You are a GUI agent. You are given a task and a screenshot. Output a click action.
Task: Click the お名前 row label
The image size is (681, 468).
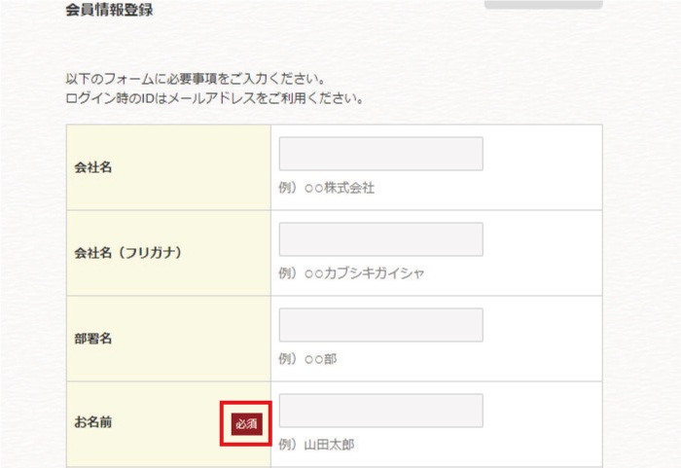pyautogui.click(x=93, y=424)
